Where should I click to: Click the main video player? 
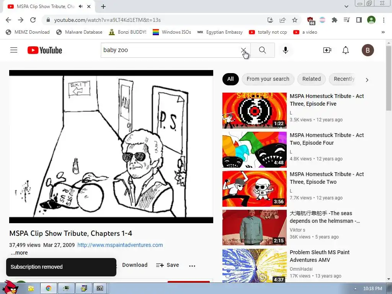click(x=111, y=147)
